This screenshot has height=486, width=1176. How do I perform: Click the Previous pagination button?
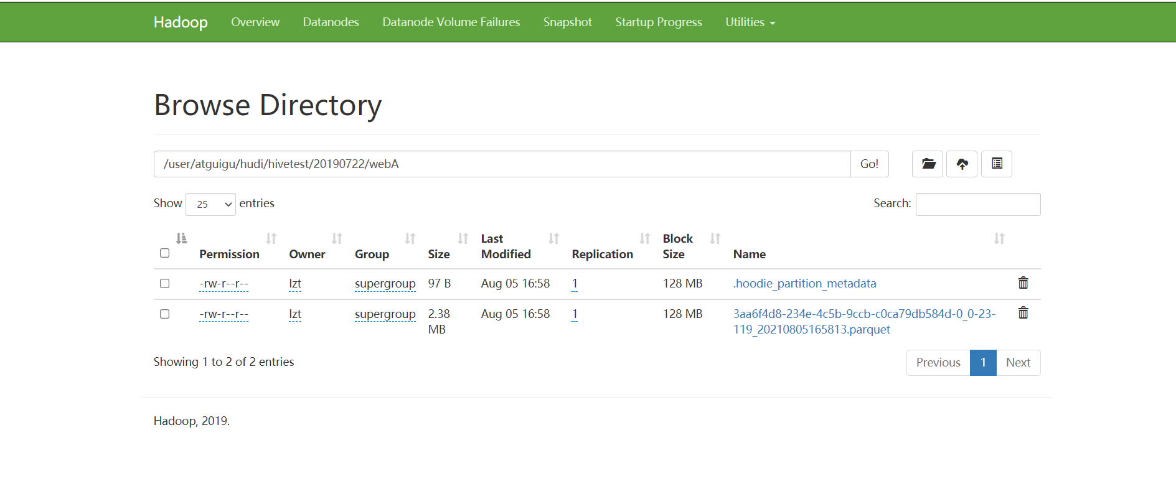pyautogui.click(x=938, y=362)
